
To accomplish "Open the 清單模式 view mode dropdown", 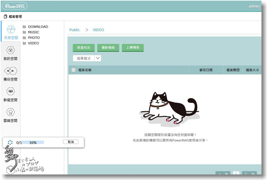I will point(87,58).
